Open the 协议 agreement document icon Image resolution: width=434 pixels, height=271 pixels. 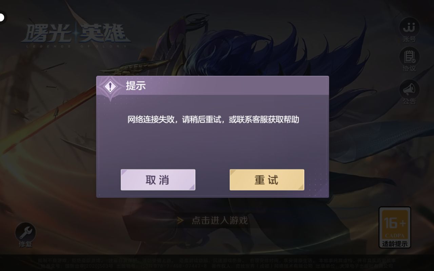(409, 56)
